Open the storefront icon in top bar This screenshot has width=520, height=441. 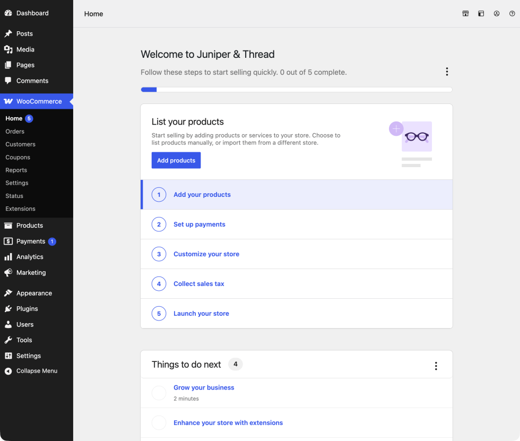tap(466, 14)
